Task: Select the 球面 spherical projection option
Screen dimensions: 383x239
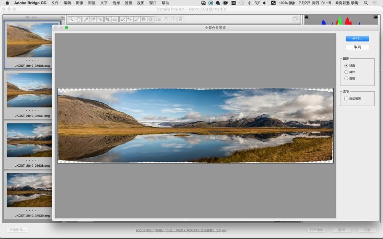Action: 346,65
